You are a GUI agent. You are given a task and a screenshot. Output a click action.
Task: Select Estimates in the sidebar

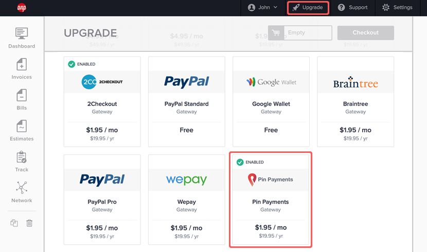pyautogui.click(x=22, y=130)
